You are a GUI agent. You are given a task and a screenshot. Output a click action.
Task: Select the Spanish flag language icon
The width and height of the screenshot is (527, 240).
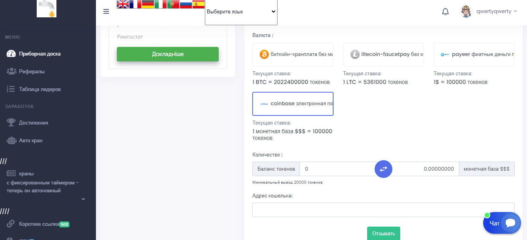click(x=199, y=4)
